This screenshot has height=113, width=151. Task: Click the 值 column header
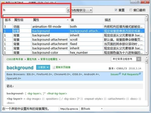pyautogui.click(x=72, y=20)
